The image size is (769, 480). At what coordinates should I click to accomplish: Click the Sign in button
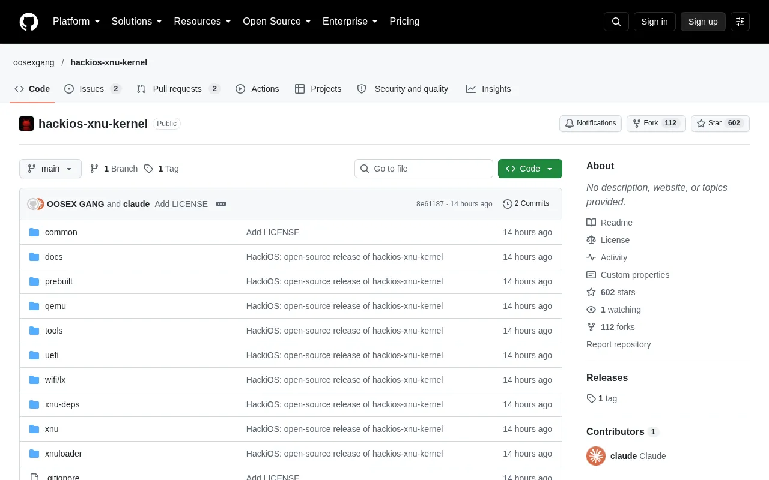pos(654,22)
